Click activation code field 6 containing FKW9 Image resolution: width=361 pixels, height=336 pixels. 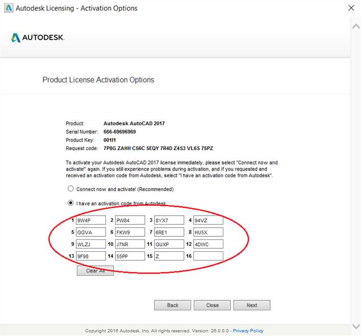(x=130, y=232)
